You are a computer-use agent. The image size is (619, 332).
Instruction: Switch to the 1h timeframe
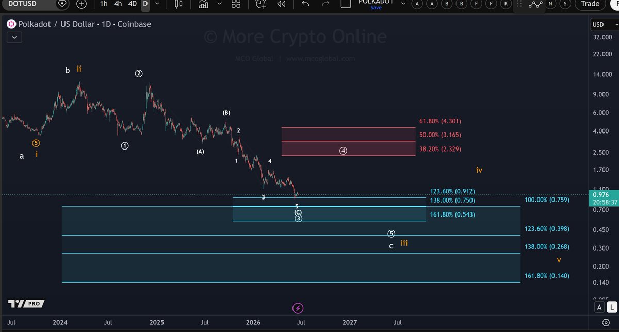[x=104, y=4]
